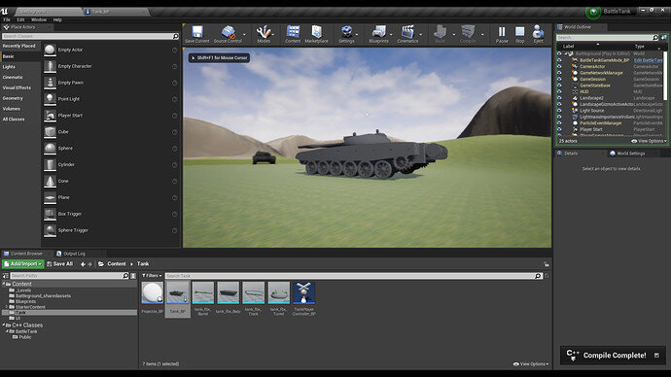Click Save All in Content Browser
671x377 pixels.
click(x=60, y=264)
